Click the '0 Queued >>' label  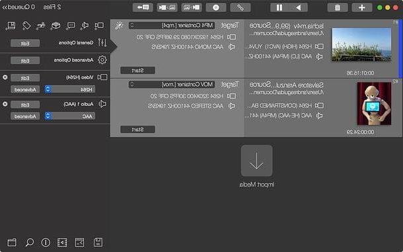click(x=18, y=7)
